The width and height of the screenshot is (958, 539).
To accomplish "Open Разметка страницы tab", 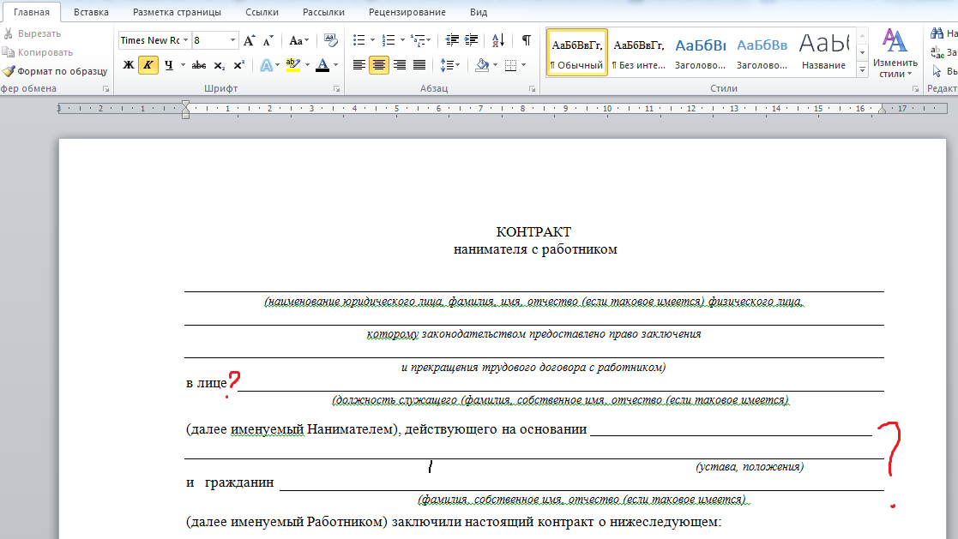I will coord(178,12).
